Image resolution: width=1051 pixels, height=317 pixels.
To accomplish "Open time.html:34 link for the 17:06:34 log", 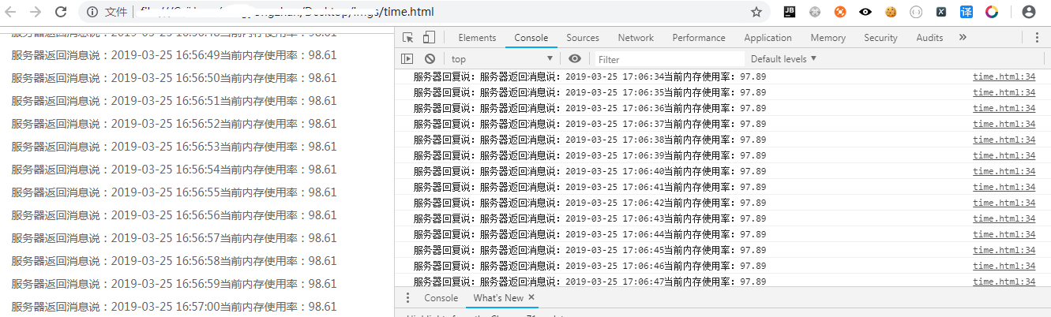I will (1004, 76).
